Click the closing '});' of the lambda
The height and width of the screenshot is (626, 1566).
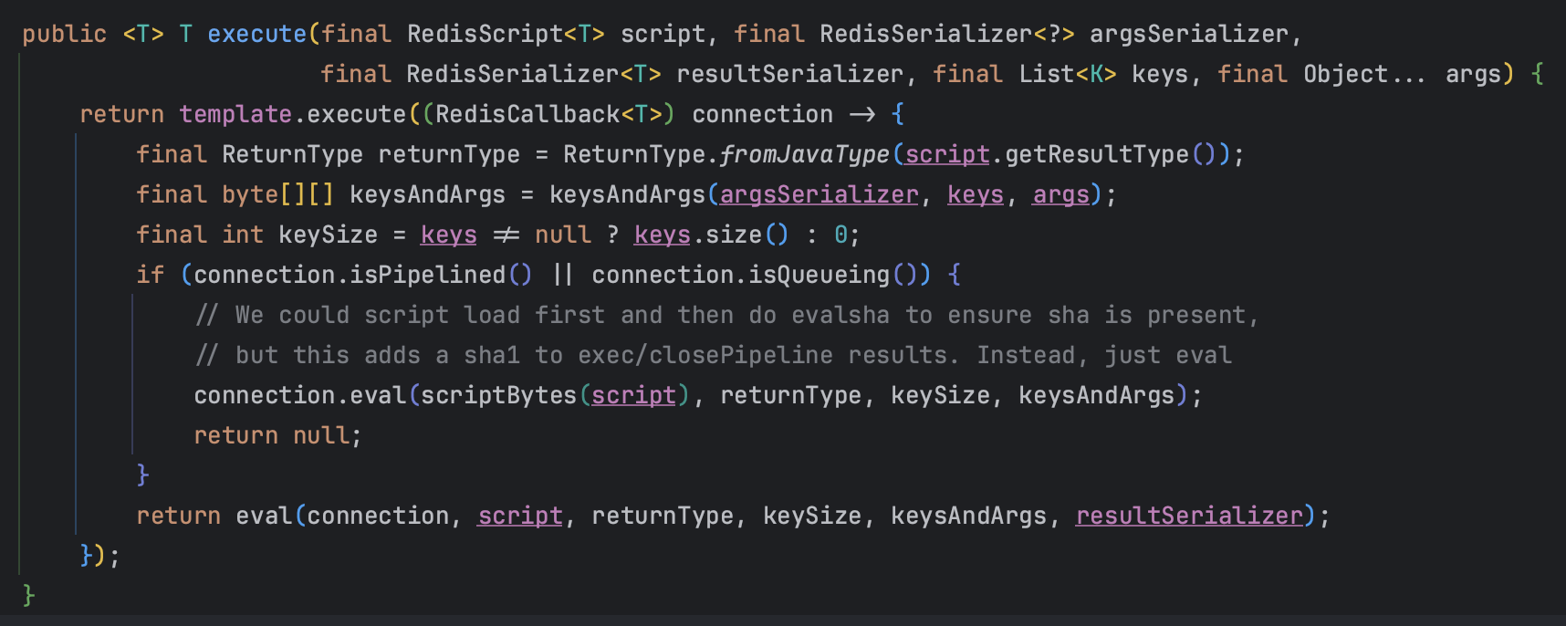click(x=99, y=556)
